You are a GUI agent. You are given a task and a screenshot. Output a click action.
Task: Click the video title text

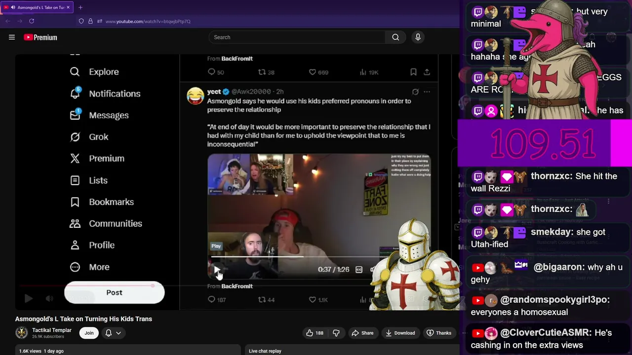click(83, 319)
